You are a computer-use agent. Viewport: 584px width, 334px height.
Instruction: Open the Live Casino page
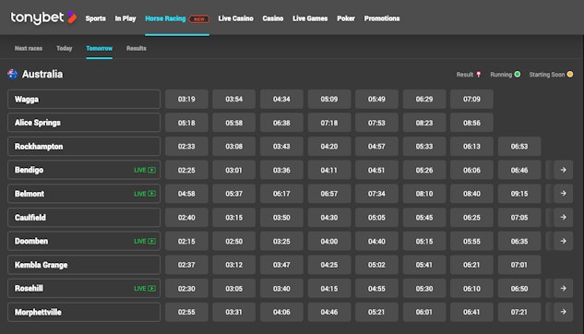236,18
